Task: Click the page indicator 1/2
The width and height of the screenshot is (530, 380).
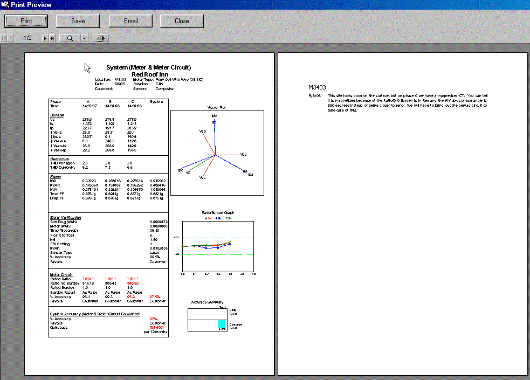Action: pos(27,38)
